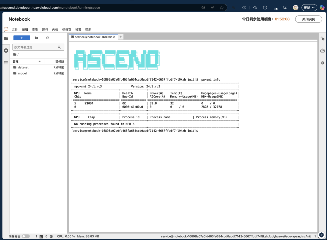
Task: Open the running terminals and kernels panel
Action: pyautogui.click(x=6, y=50)
